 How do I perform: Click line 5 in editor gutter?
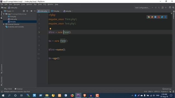[x=39, y=32]
